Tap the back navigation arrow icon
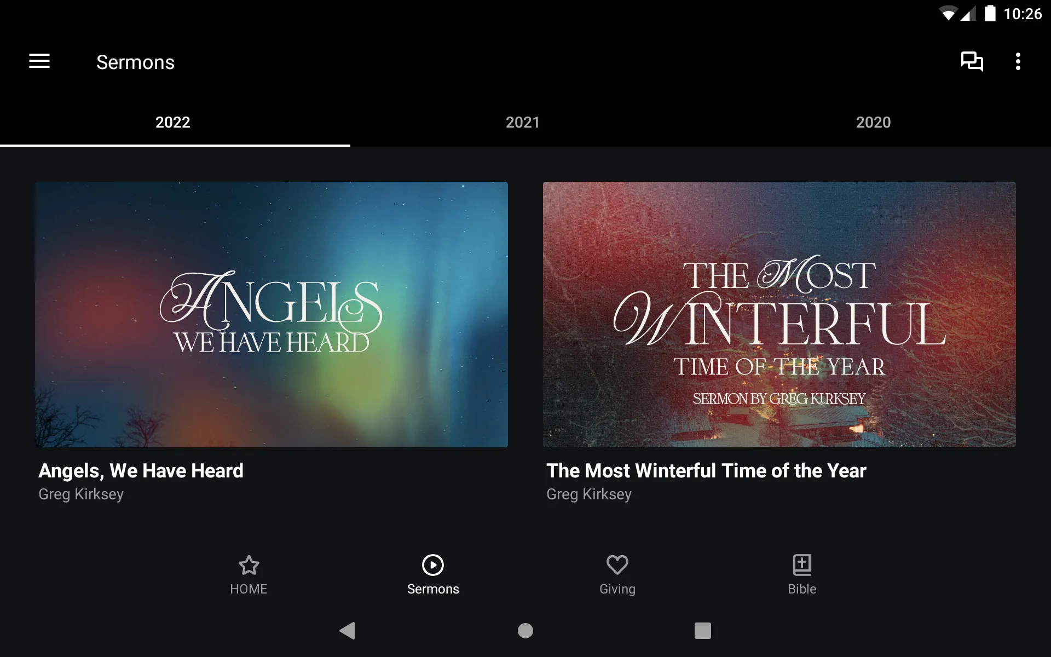Screen dimensions: 1051x657 (347, 630)
